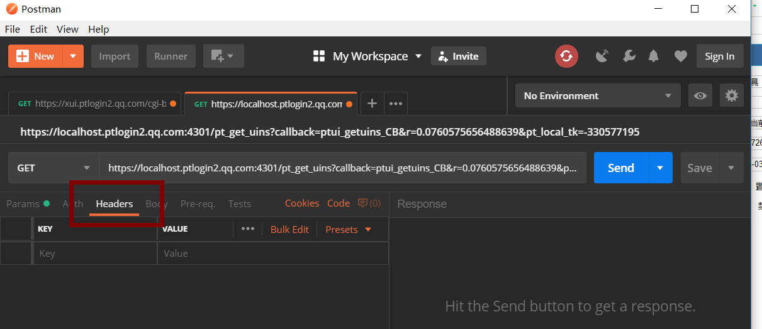
Task: Open the File menu
Action: (x=13, y=29)
